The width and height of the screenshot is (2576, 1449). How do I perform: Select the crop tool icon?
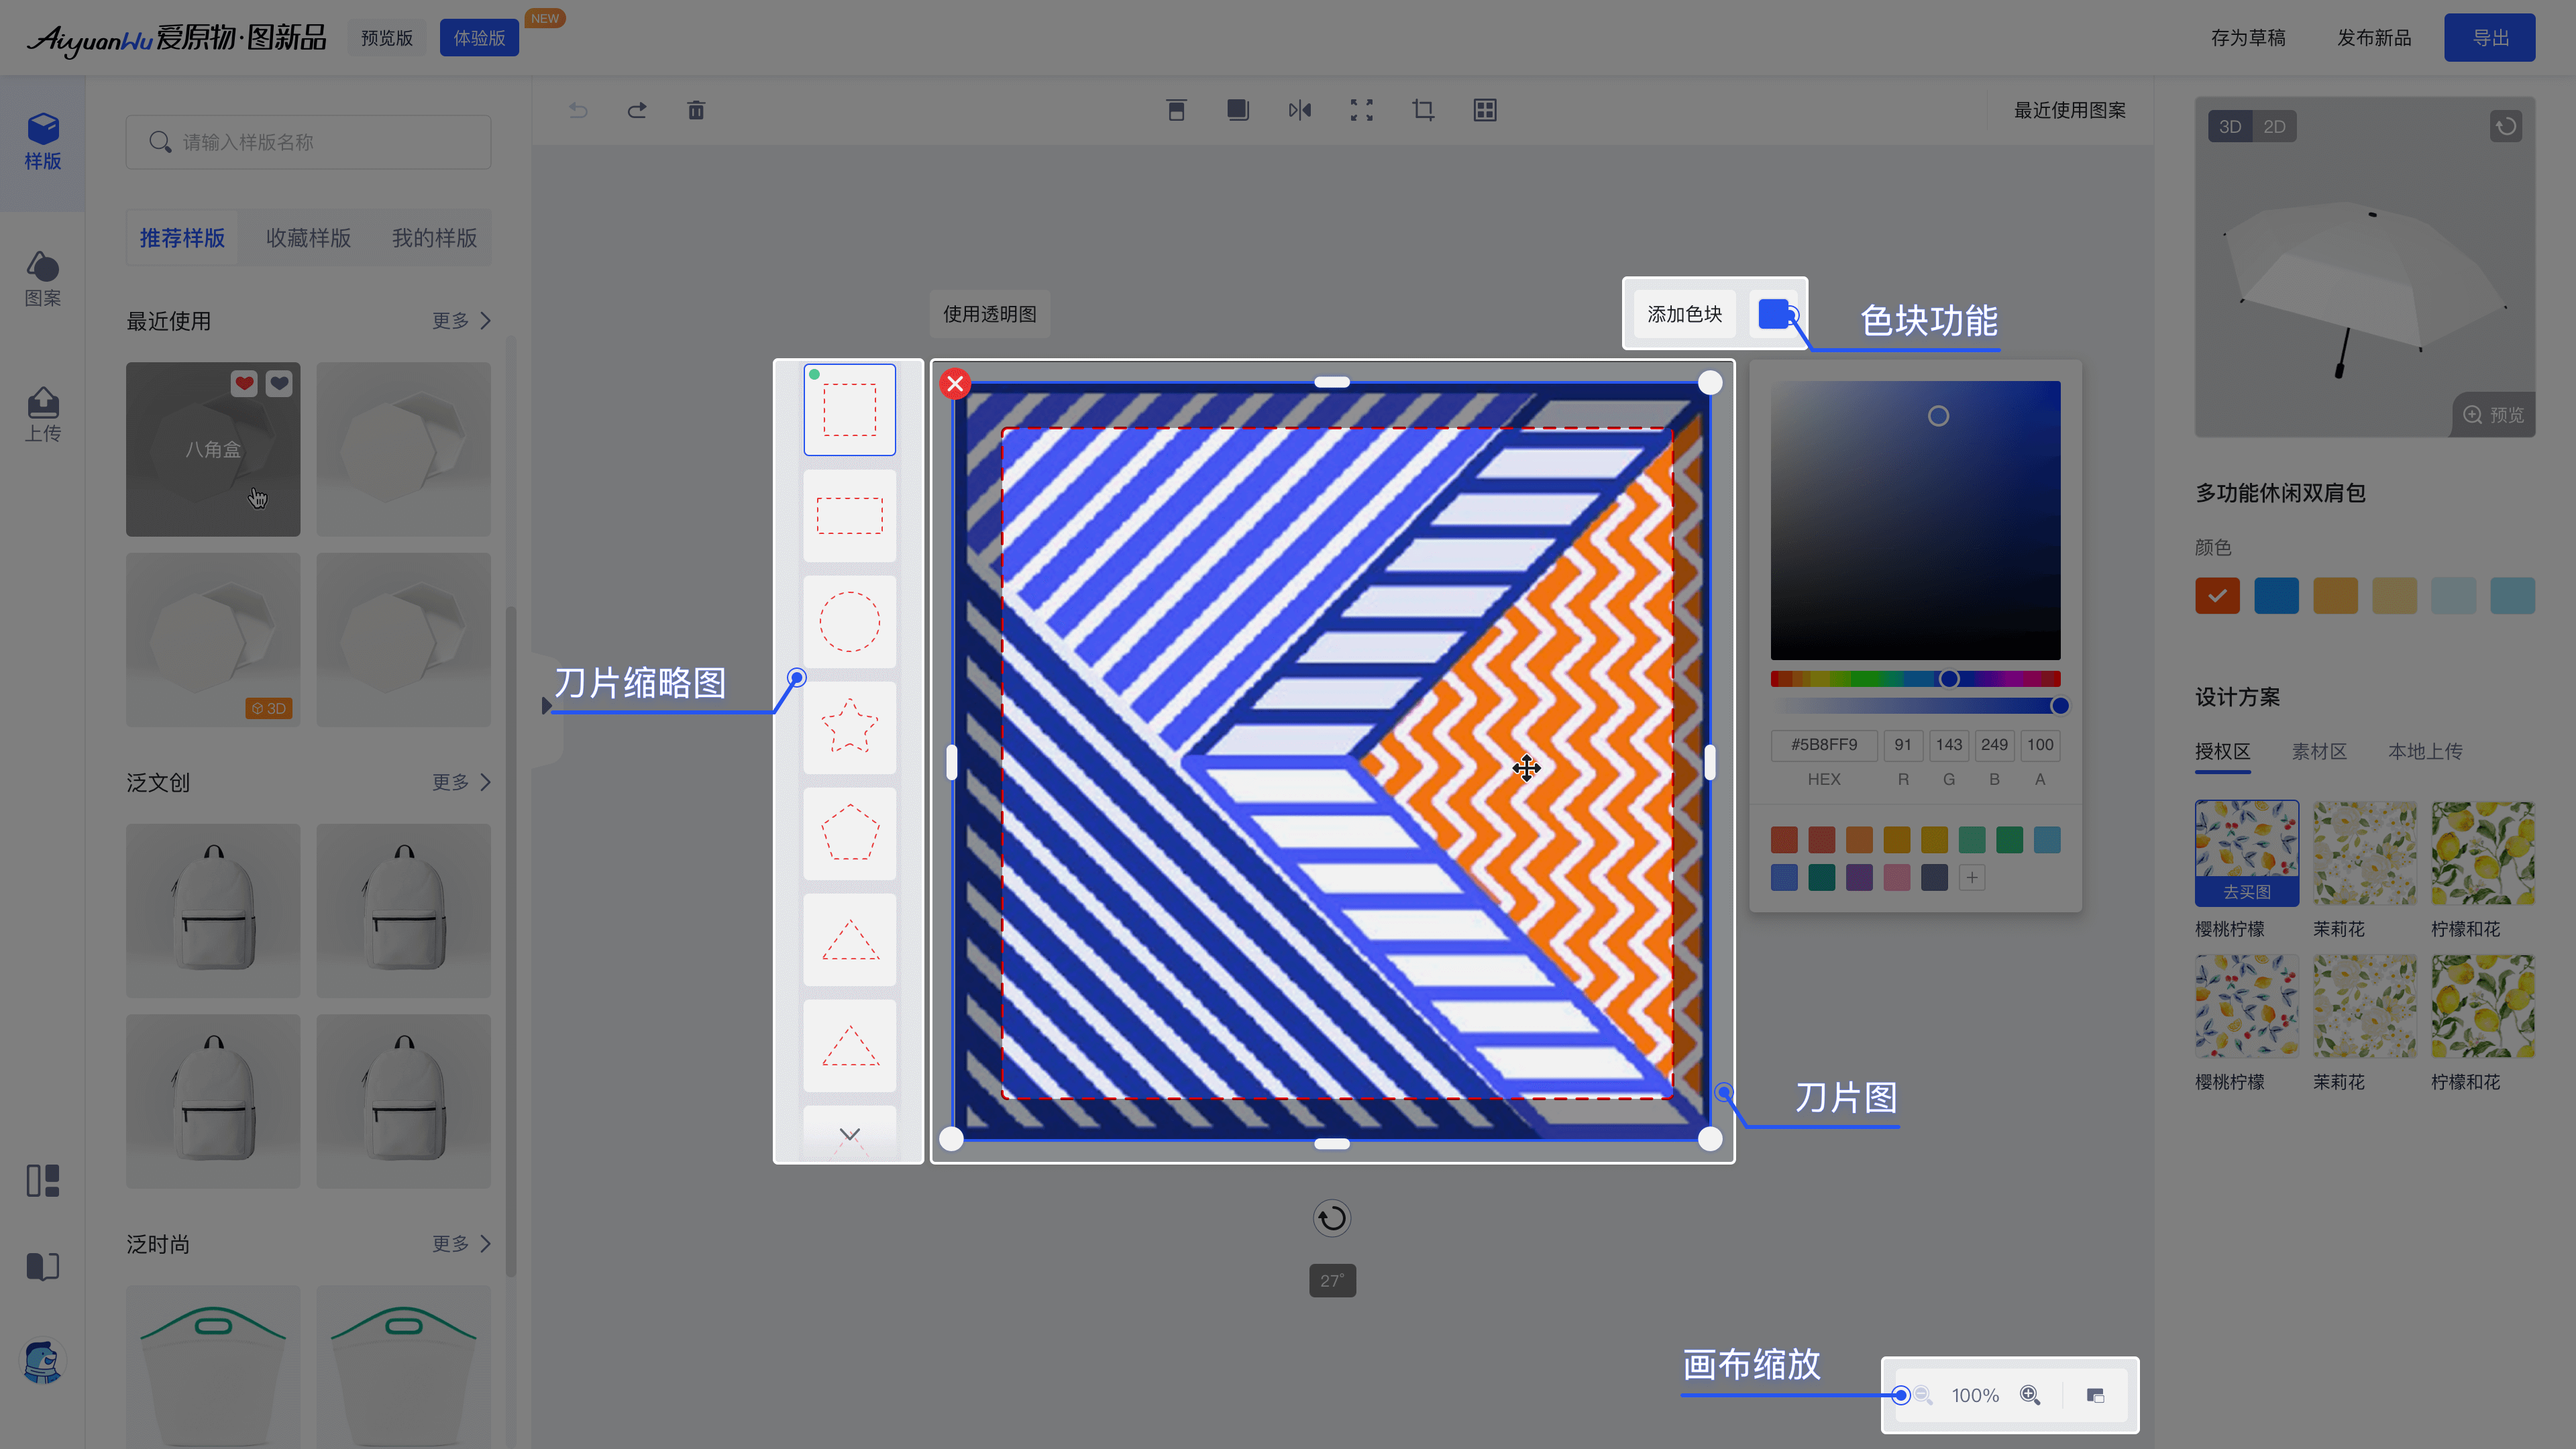coord(1423,110)
